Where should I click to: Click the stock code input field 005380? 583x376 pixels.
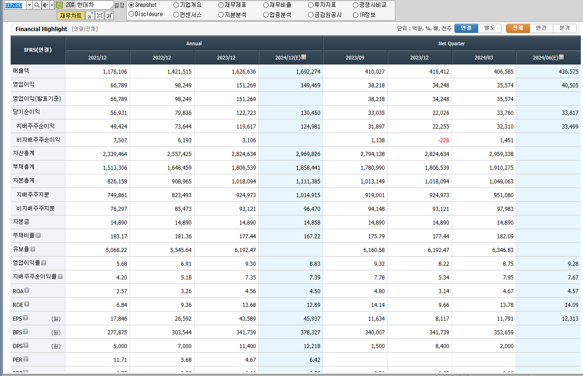click(15, 5)
